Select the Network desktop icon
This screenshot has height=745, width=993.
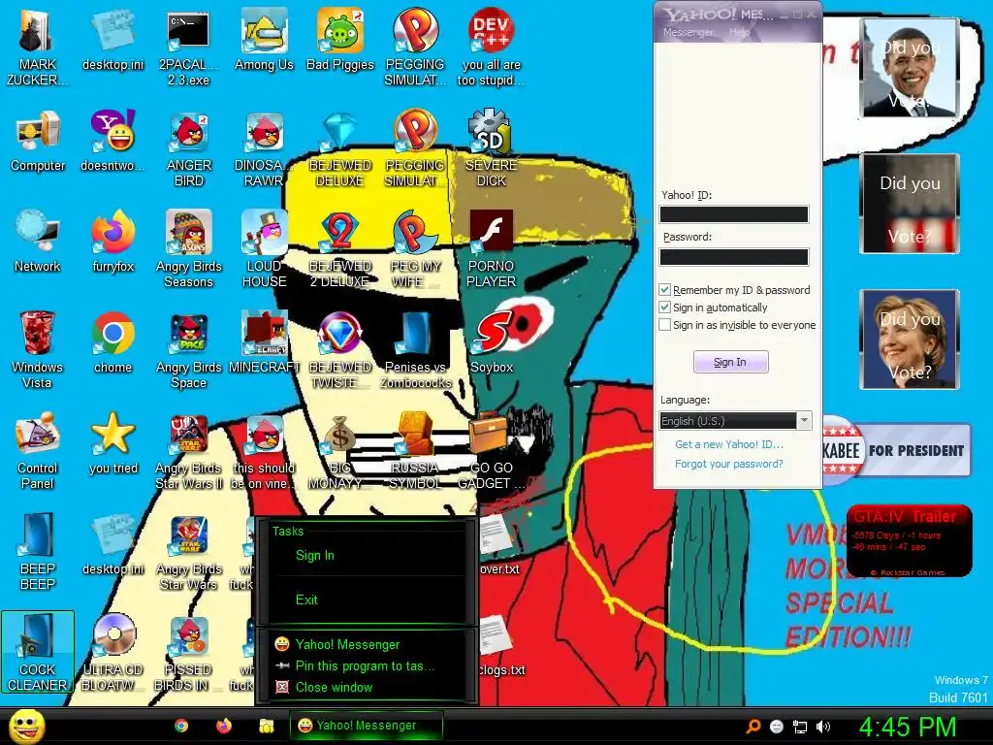tap(38, 242)
